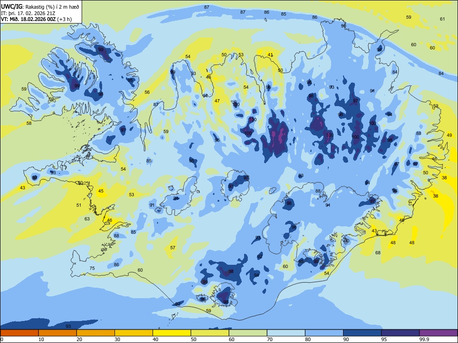
Task: Click the '52' value in the northeast
Action: 436,106
